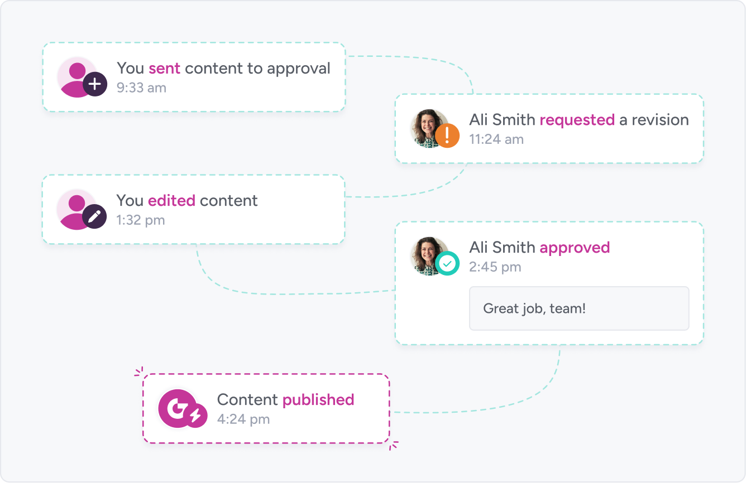Click the pink user avatar beside 'sent content'
The height and width of the screenshot is (483, 746).
click(75, 76)
